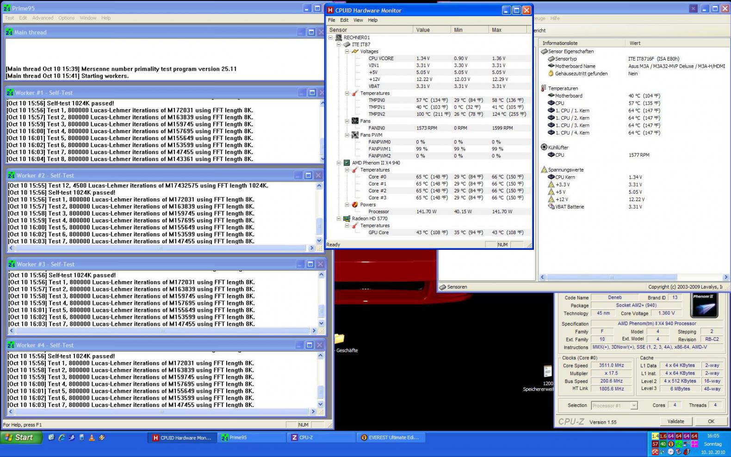Launch VLC from the quick launch cone icon
Image resolution: width=731 pixels, height=457 pixels.
[x=92, y=437]
